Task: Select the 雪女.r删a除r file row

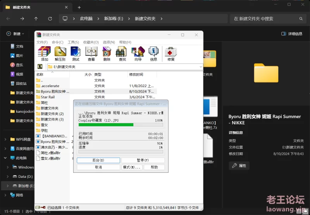Action: coord(54,158)
